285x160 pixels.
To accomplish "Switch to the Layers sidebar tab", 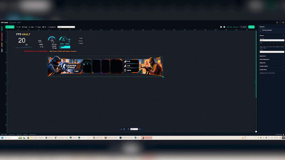I will [2, 45].
